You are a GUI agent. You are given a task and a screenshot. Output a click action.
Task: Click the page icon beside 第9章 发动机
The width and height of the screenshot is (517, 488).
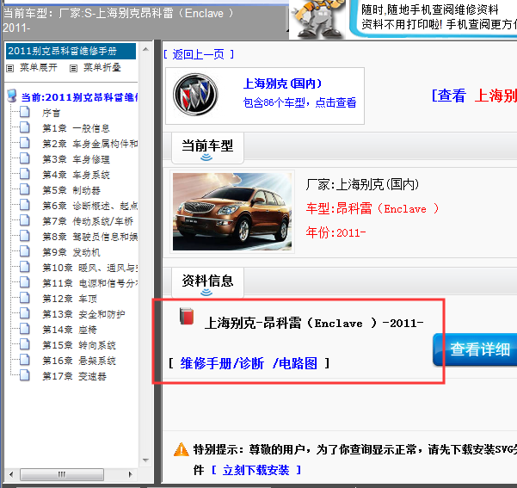coord(25,251)
